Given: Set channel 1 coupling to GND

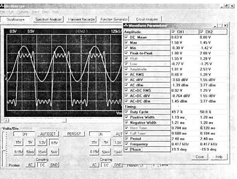Looking at the screenshot, I should tap(54, 165).
